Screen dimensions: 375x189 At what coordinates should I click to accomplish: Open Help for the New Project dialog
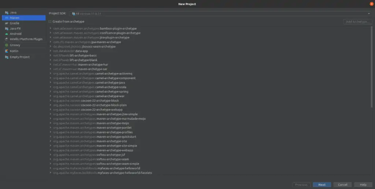click(363, 185)
